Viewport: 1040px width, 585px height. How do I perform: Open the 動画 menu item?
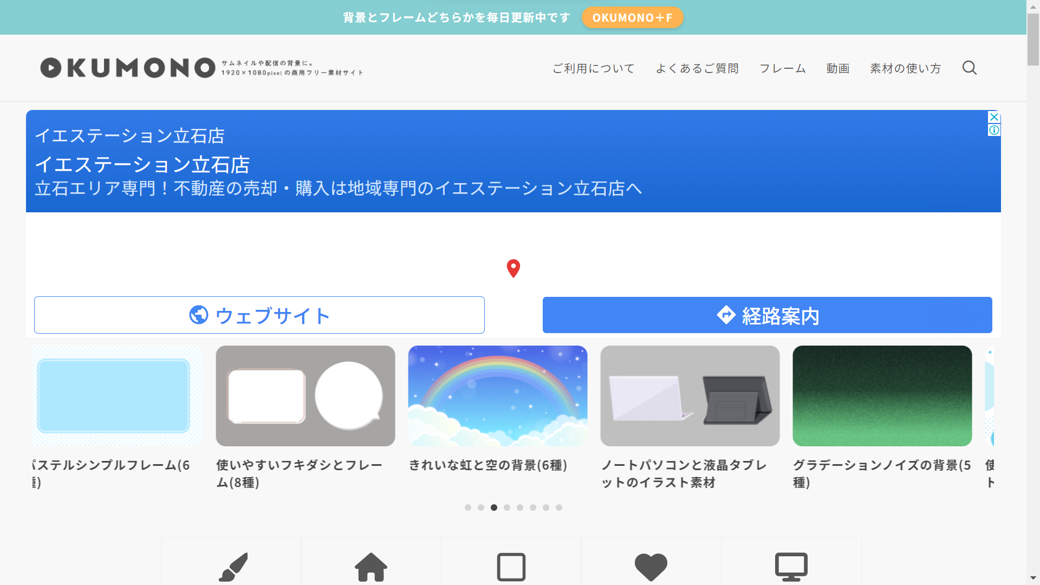point(837,68)
